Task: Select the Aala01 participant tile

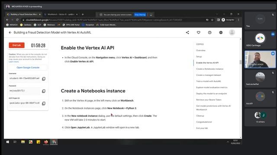Action: [260, 98]
